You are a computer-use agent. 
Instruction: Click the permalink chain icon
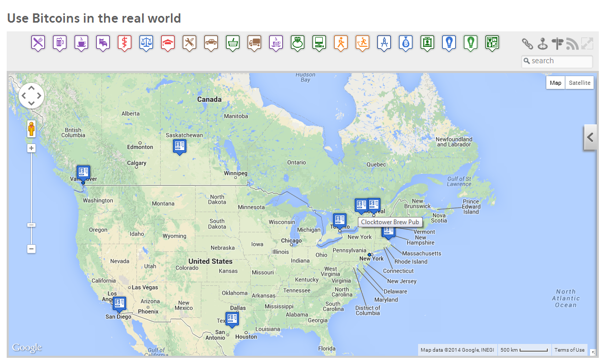coord(527,44)
